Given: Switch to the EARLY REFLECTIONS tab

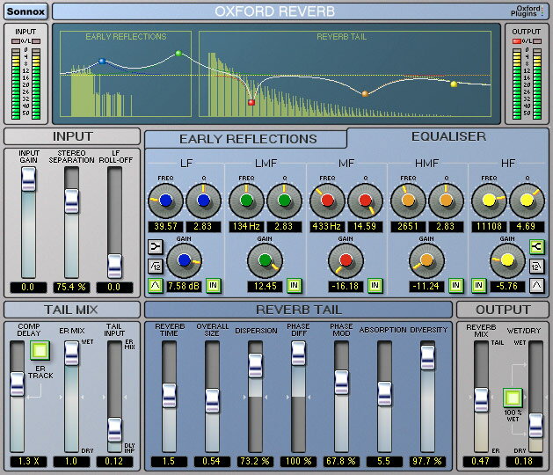Looking at the screenshot, I should click(248, 139).
